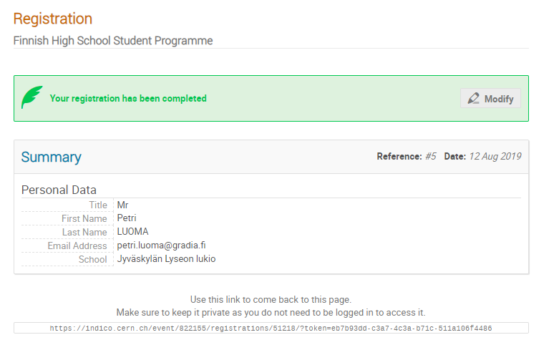Click the Finnish High School Student Programme subtitle

point(113,41)
